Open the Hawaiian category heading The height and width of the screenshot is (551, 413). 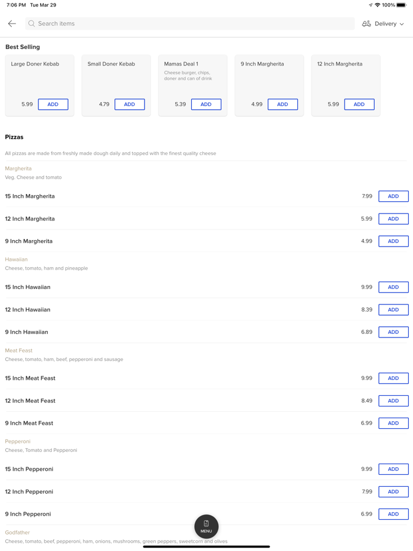coord(17,260)
